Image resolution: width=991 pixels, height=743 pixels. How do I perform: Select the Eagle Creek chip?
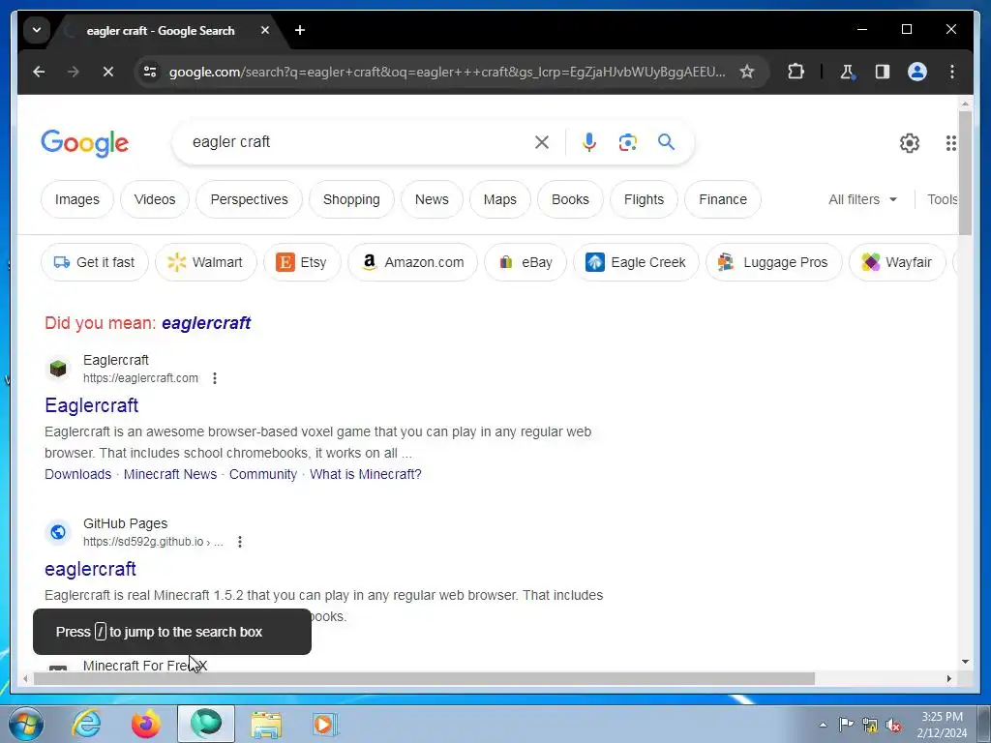click(636, 262)
